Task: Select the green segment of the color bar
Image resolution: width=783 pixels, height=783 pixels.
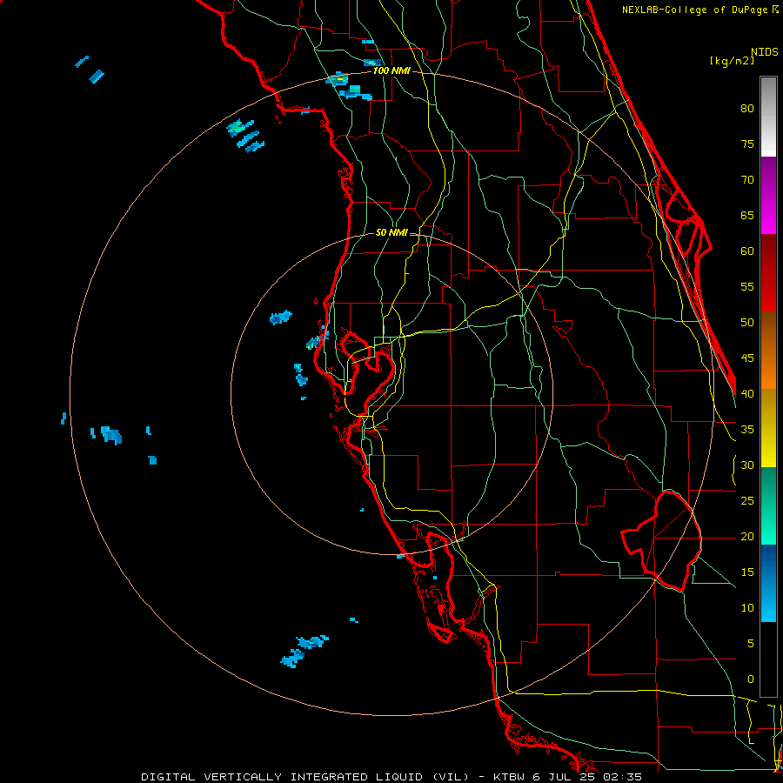Action: tap(768, 505)
